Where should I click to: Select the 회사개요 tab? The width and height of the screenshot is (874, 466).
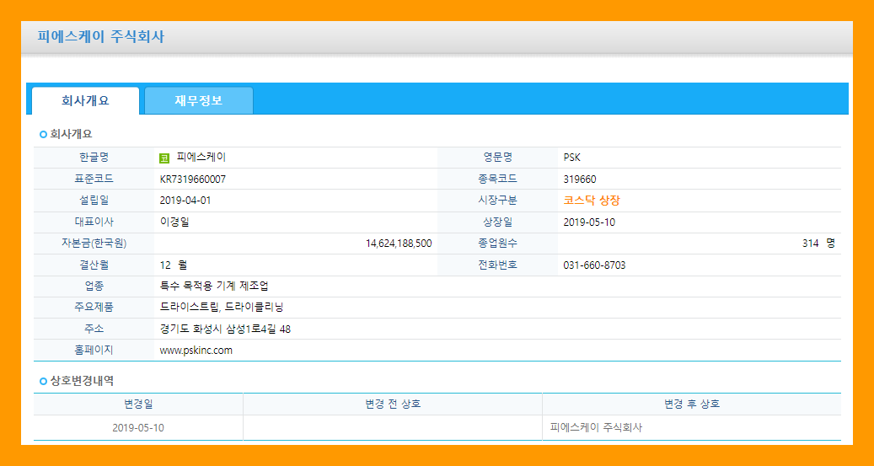[85, 101]
